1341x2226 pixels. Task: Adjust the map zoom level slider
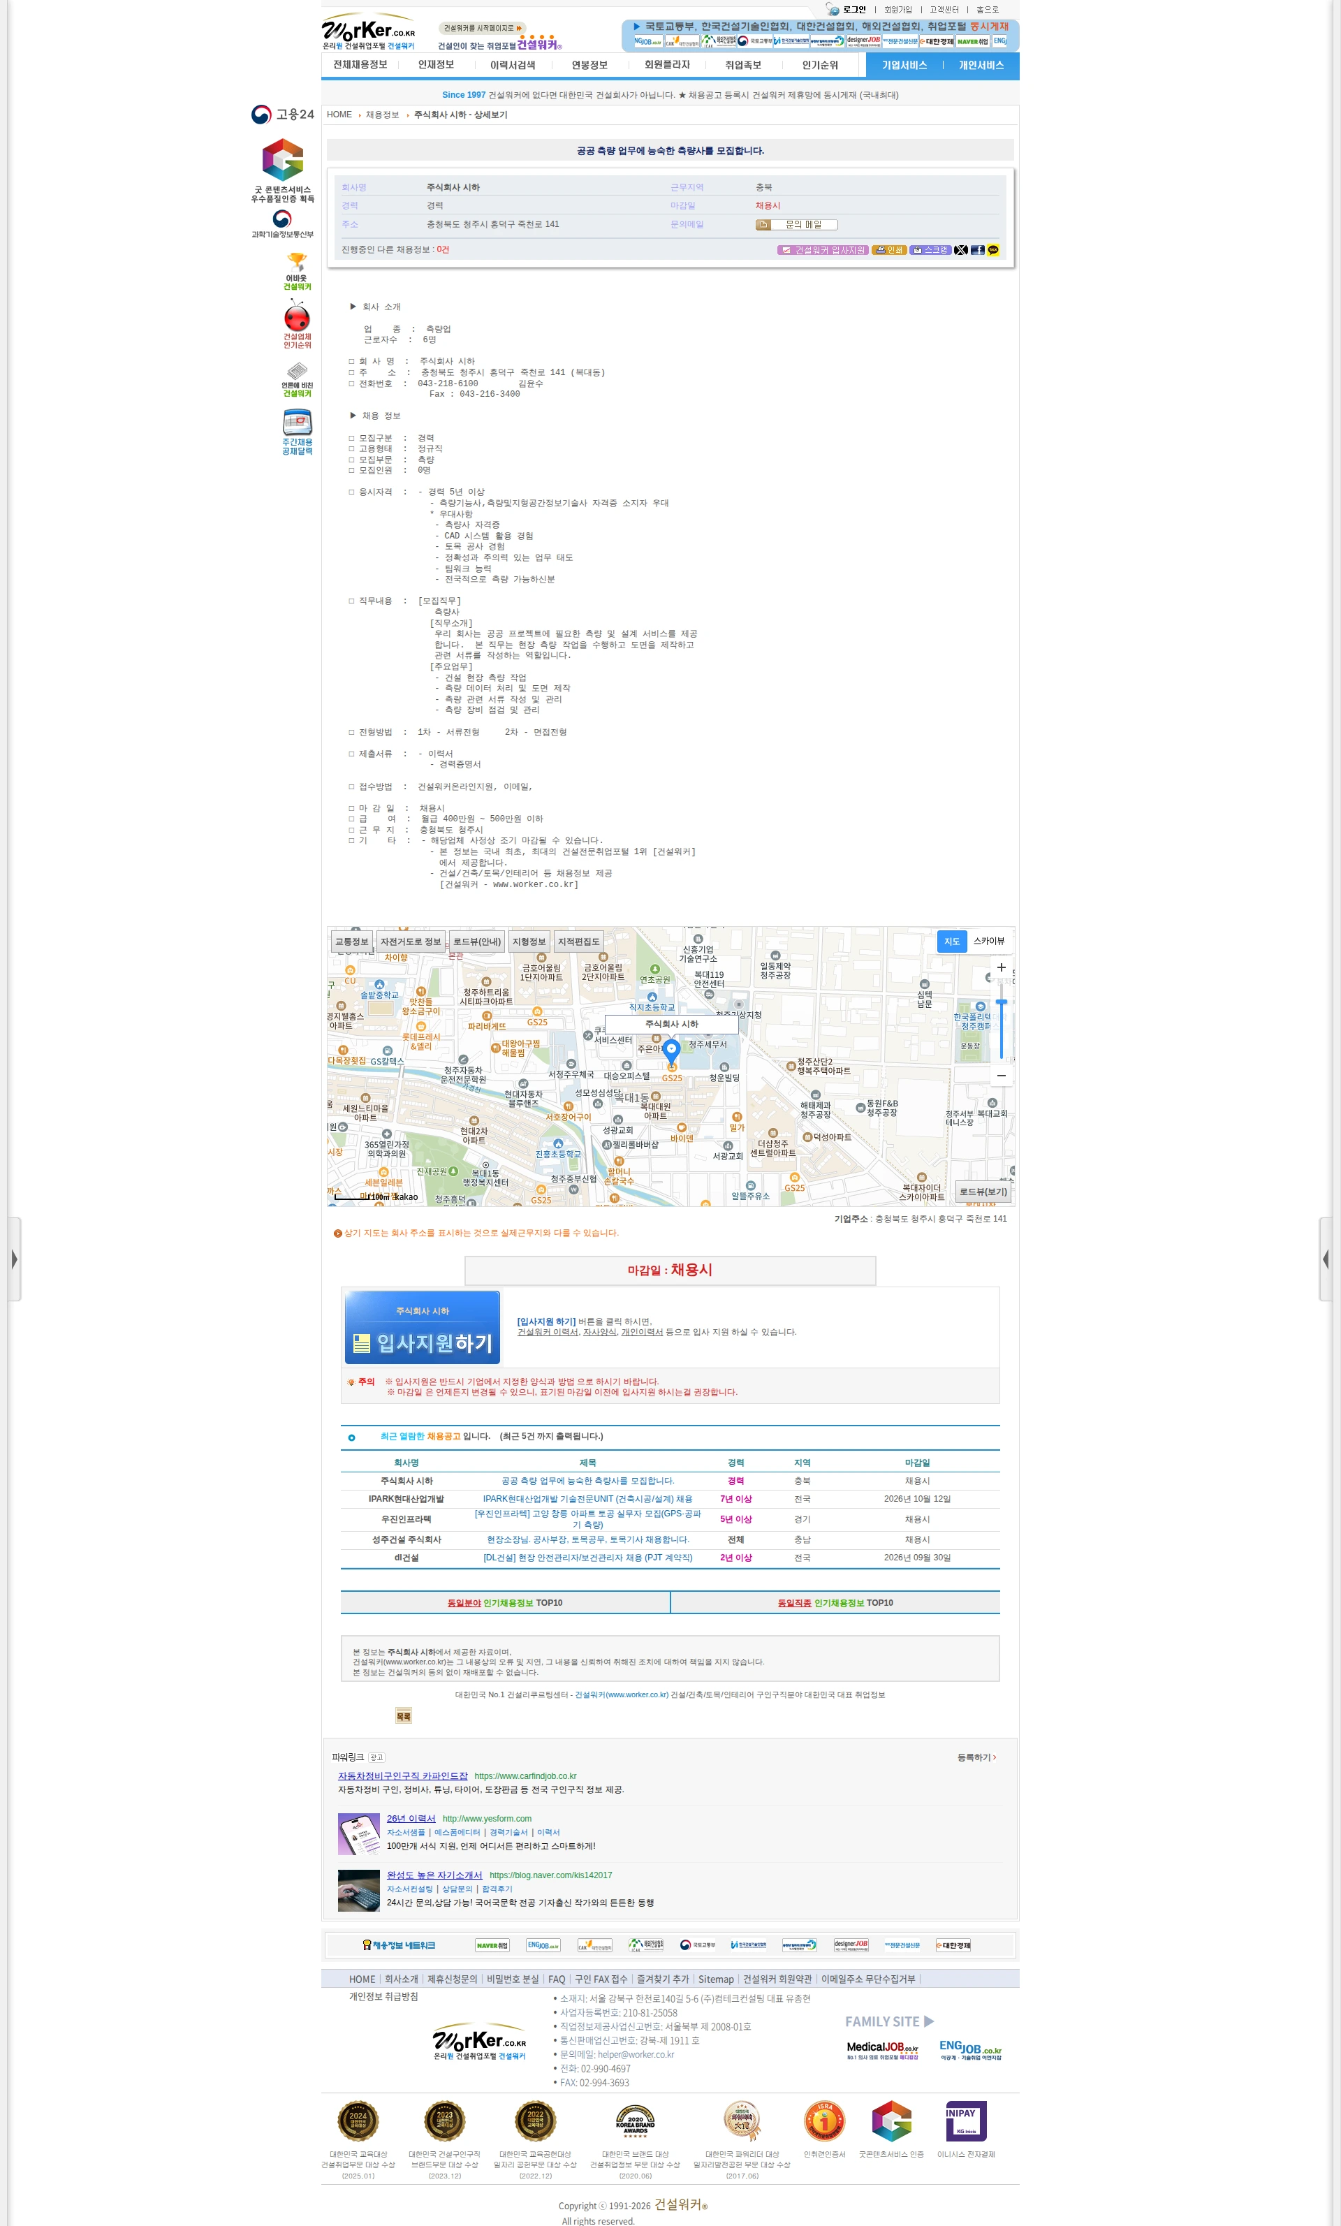coord(1000,1003)
